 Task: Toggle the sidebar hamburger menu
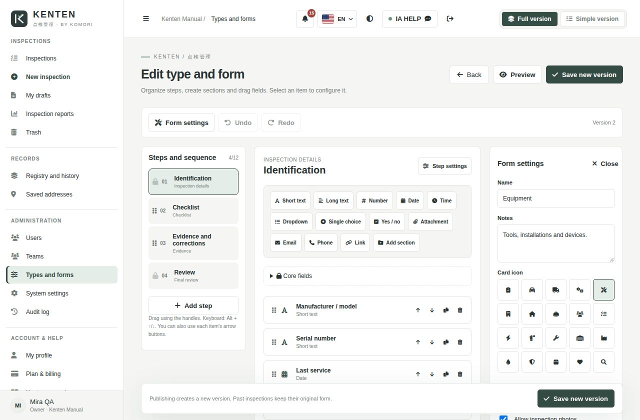point(146,19)
